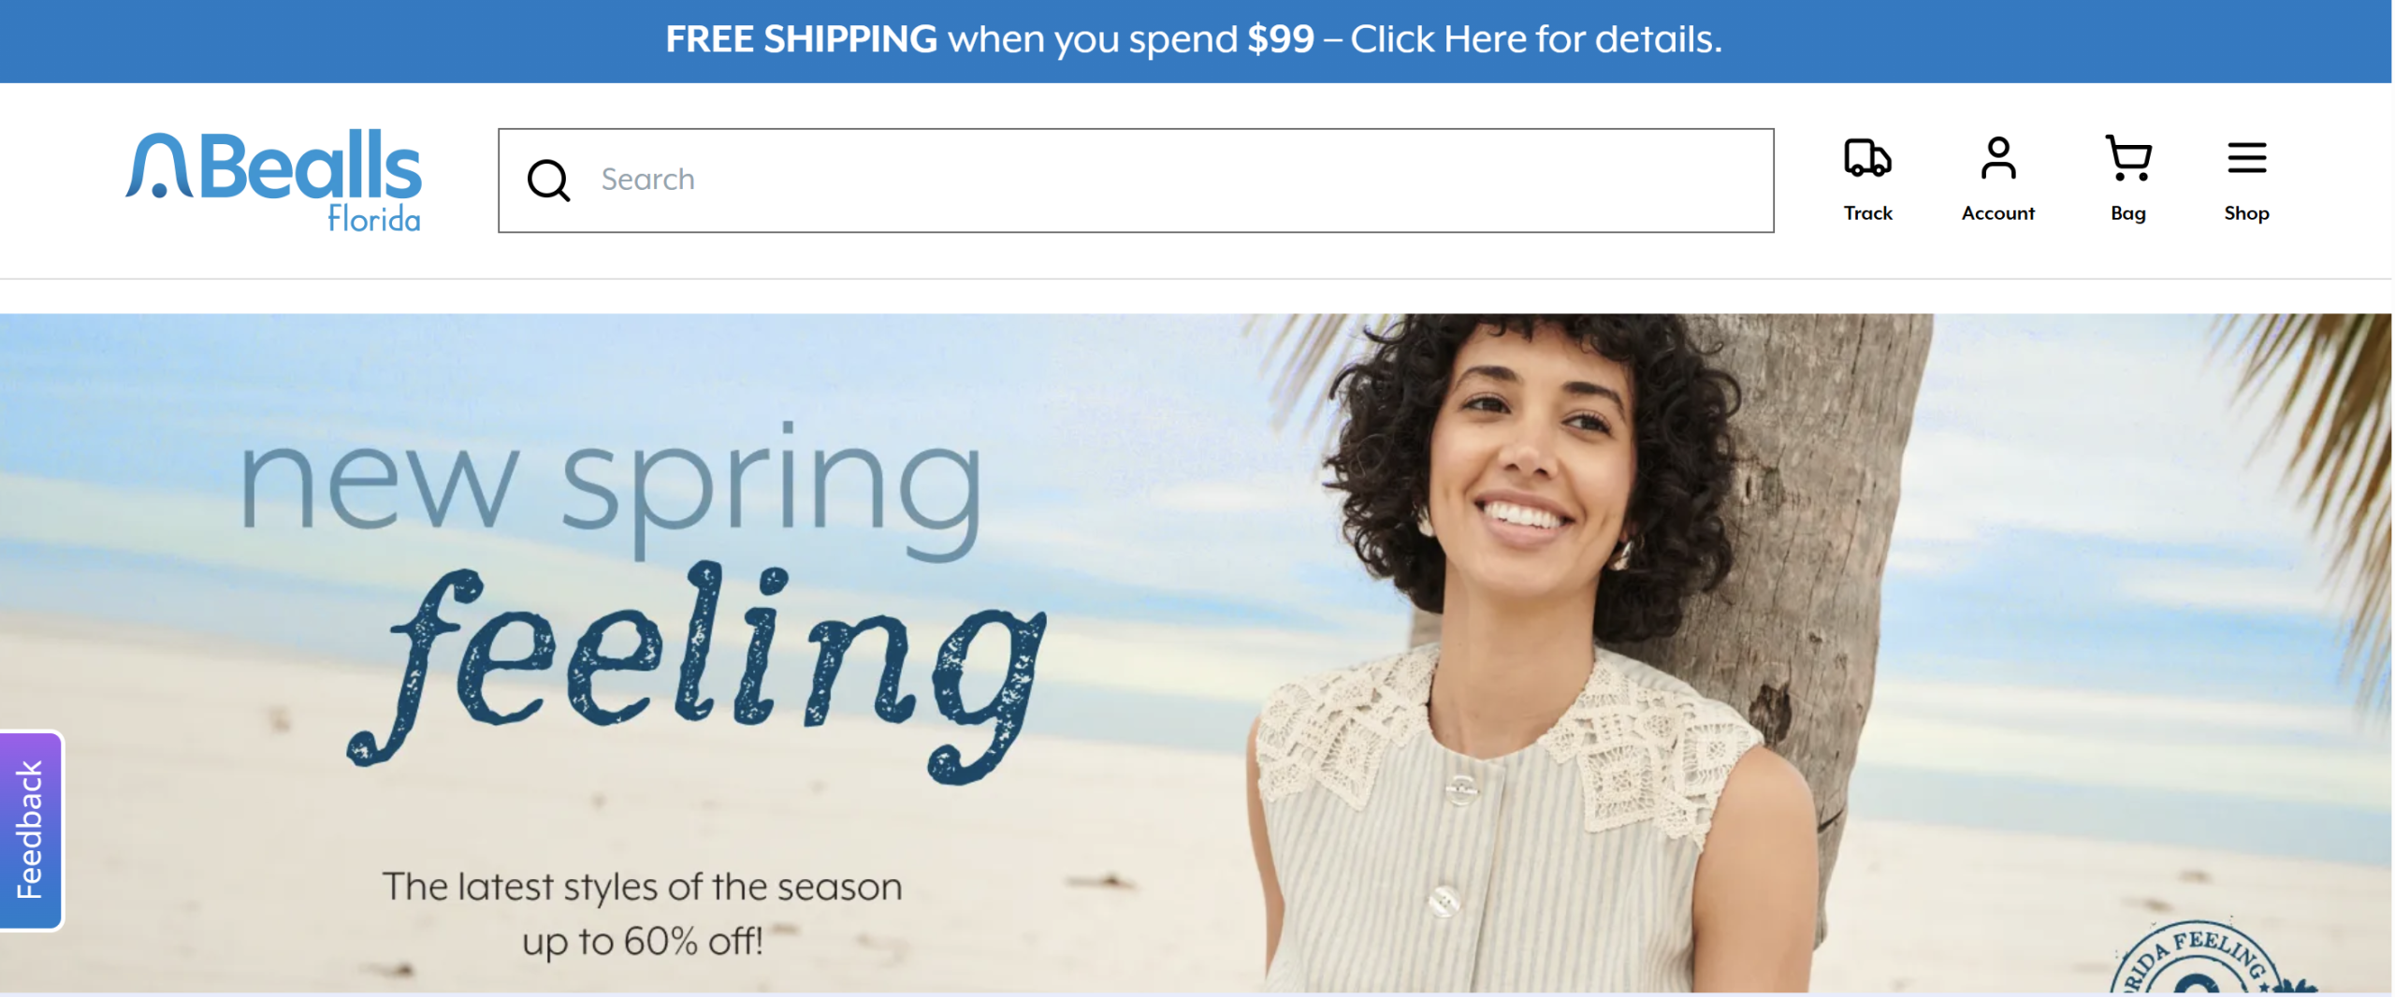The width and height of the screenshot is (2395, 997).
Task: Select the Shop label text
Action: 2246,213
